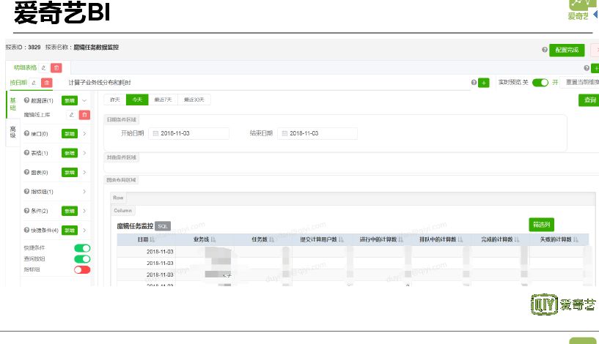Expand the 接口(0) section chevron

click(x=84, y=133)
